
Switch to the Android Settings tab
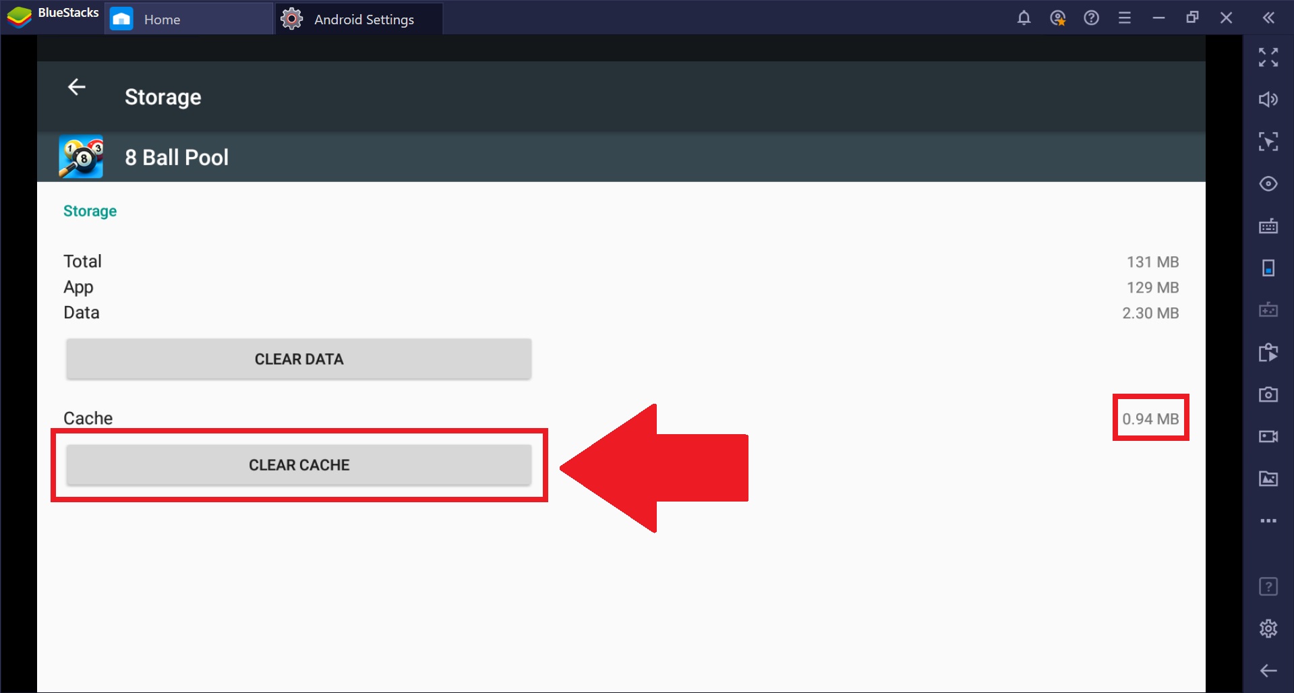pos(359,19)
